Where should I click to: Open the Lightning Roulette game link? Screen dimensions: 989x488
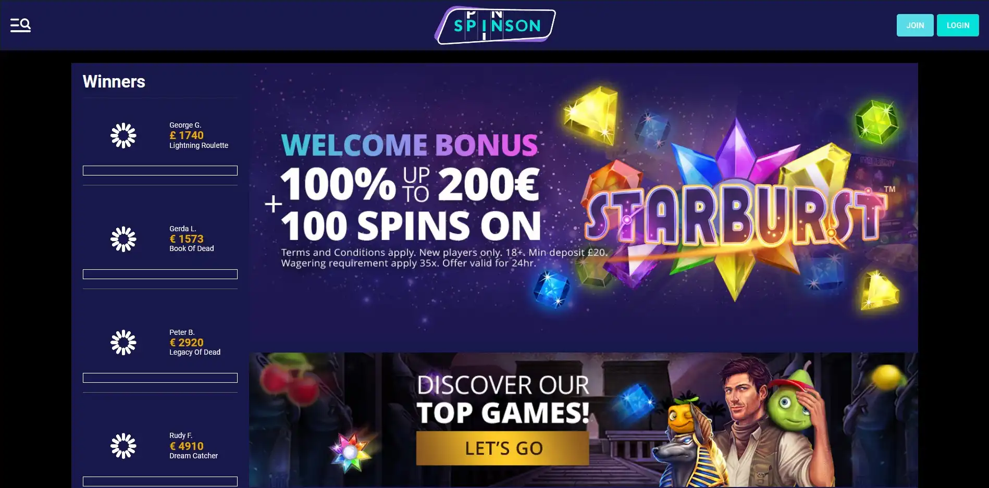[x=199, y=145]
